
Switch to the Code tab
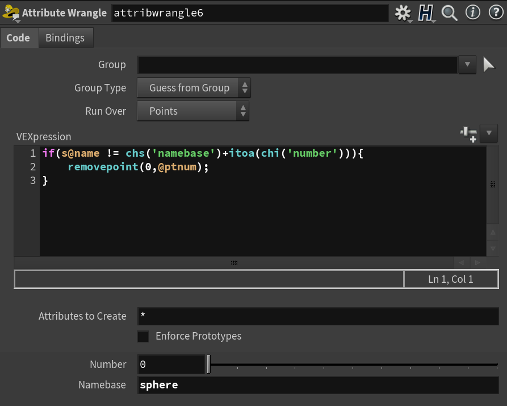(18, 38)
